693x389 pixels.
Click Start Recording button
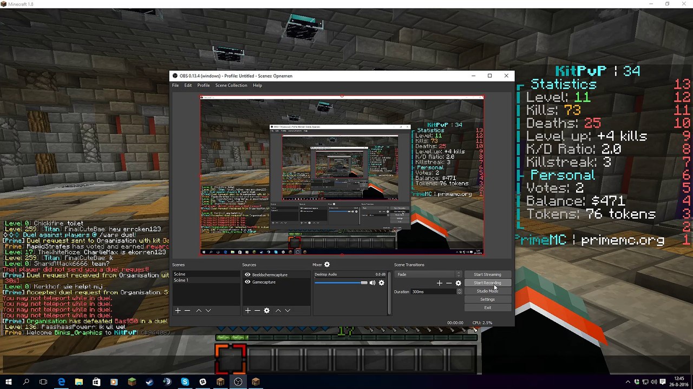[x=487, y=283]
